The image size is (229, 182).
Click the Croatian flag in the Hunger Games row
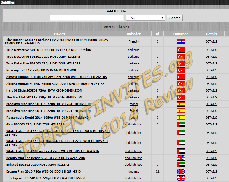(x=181, y=41)
